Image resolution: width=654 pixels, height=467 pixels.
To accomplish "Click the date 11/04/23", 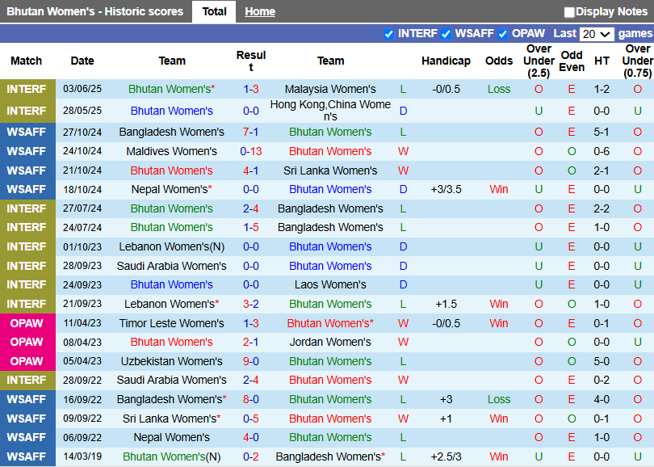I will point(82,323).
